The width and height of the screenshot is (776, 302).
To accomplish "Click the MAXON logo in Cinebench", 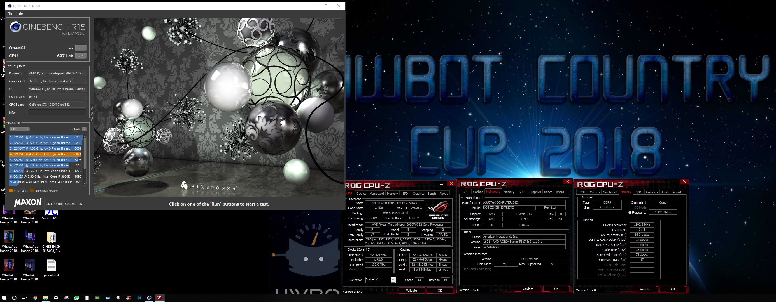I will click(x=28, y=202).
